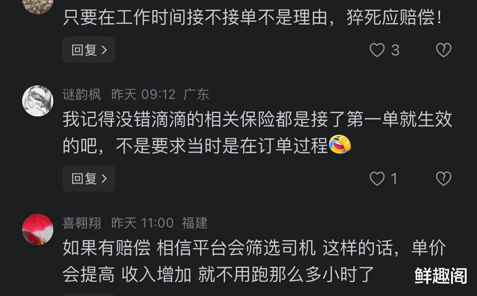The image size is (477, 296).
Task: Click the 福建 location label
Action: pos(194,223)
